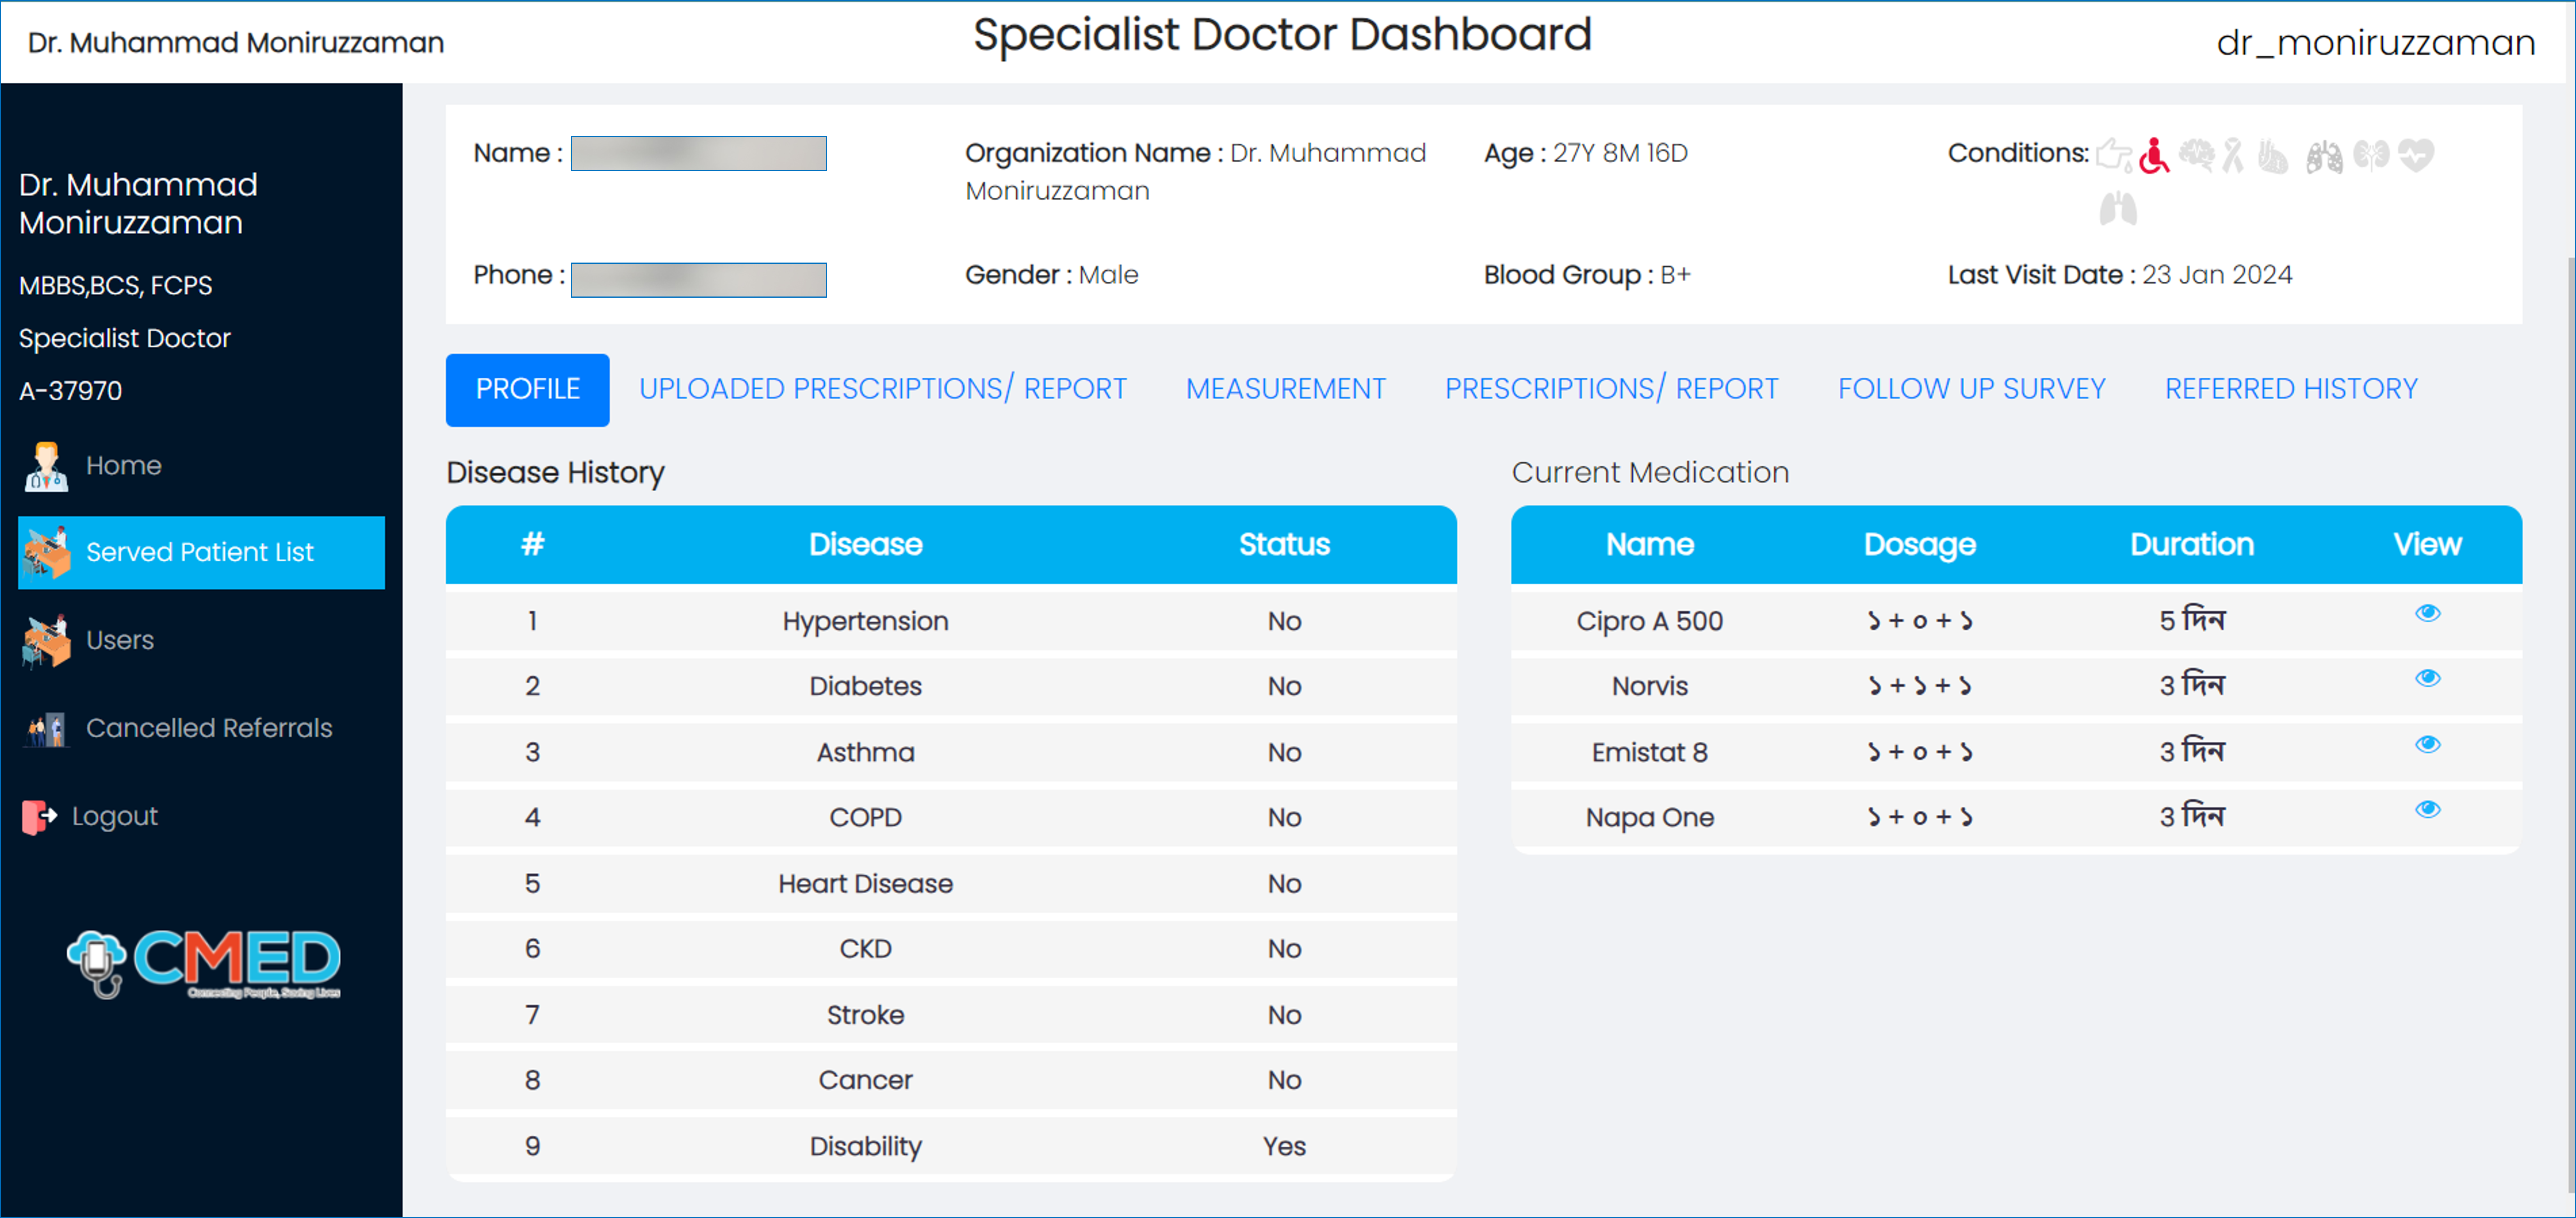2576x1218 pixels.
Task: View the Napa One medication details
Action: click(2428, 809)
